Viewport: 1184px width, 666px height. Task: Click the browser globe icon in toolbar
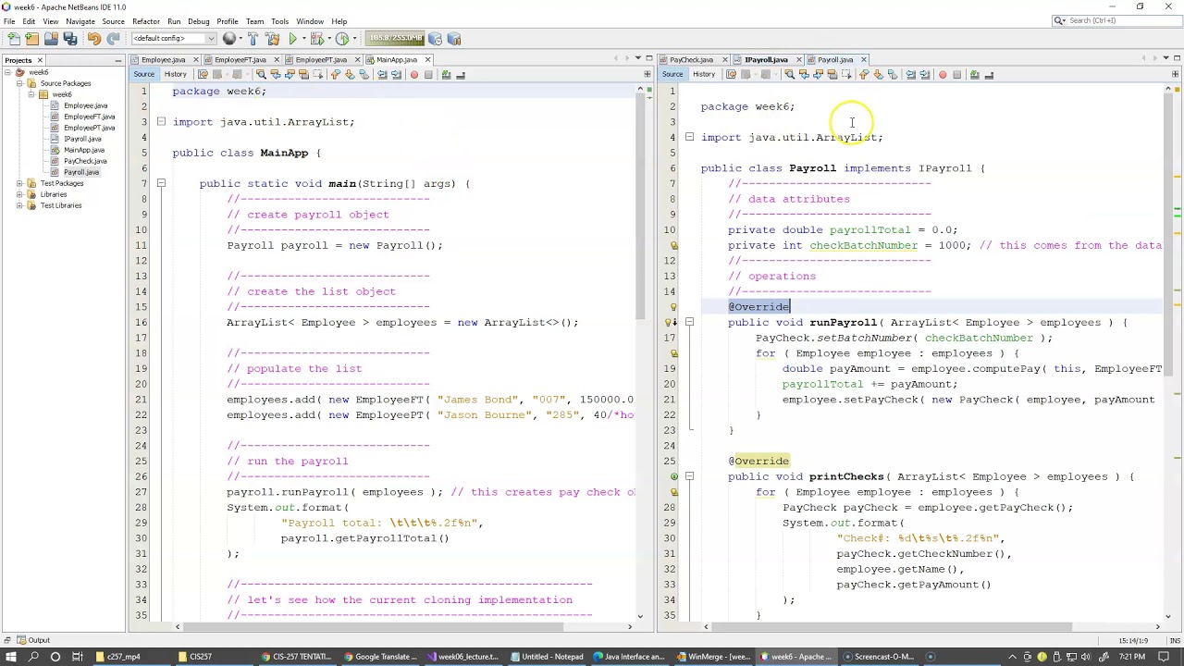tap(229, 39)
